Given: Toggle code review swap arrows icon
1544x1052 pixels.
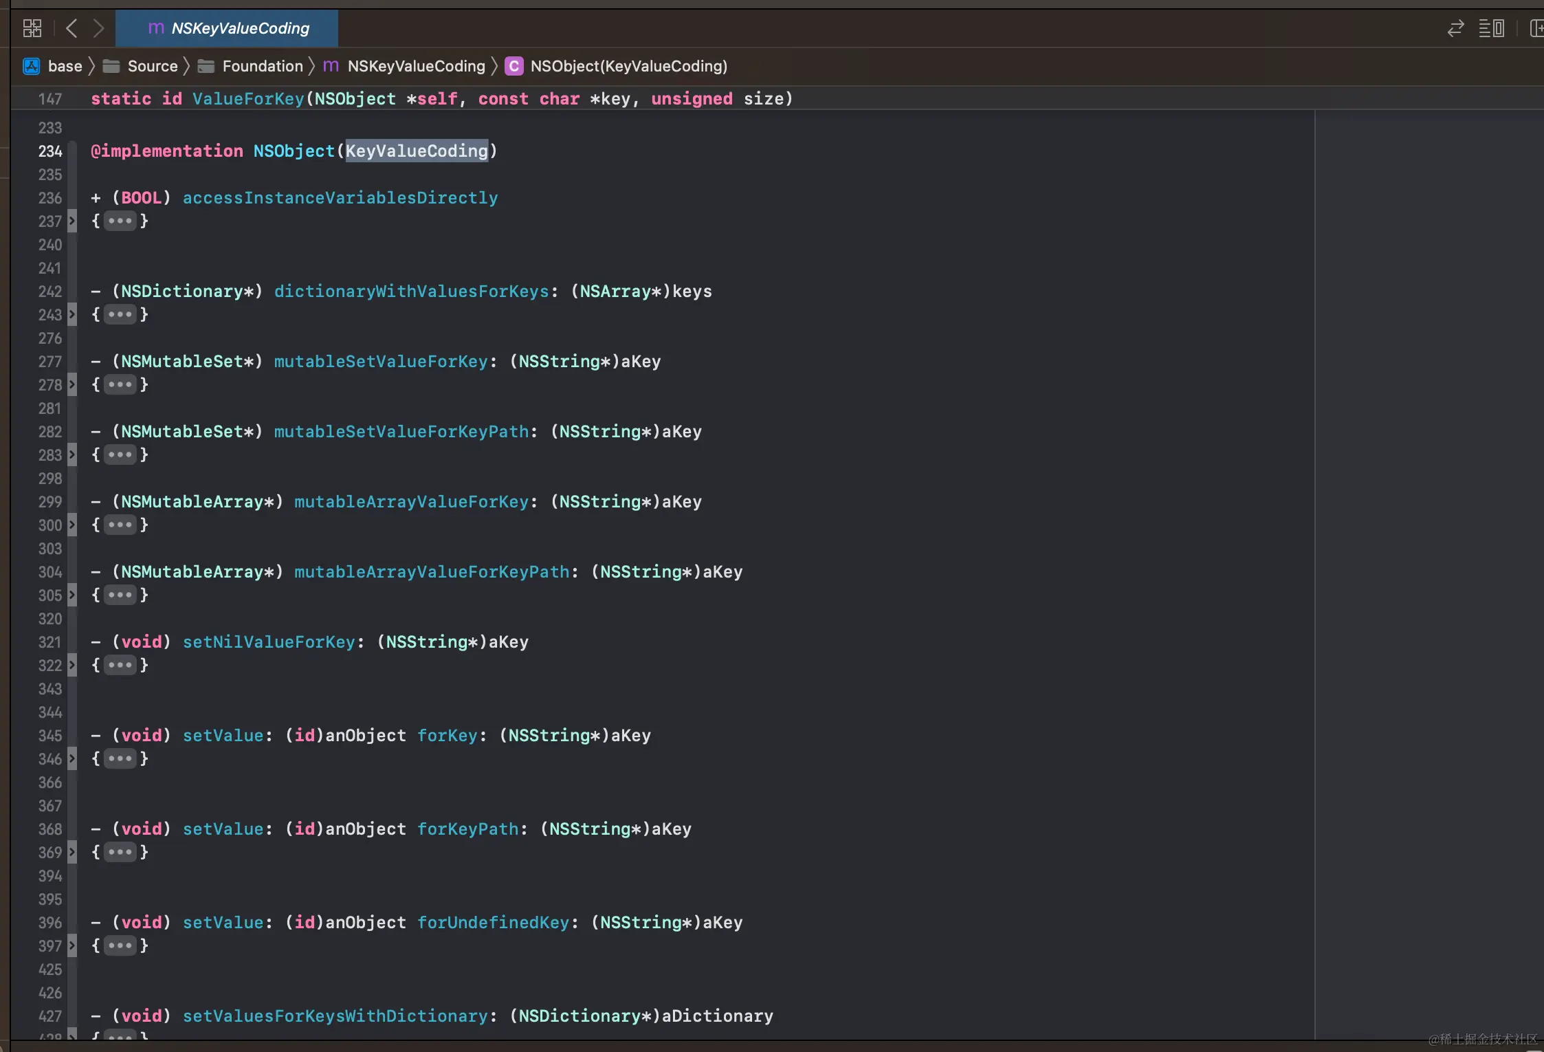Looking at the screenshot, I should (x=1455, y=28).
